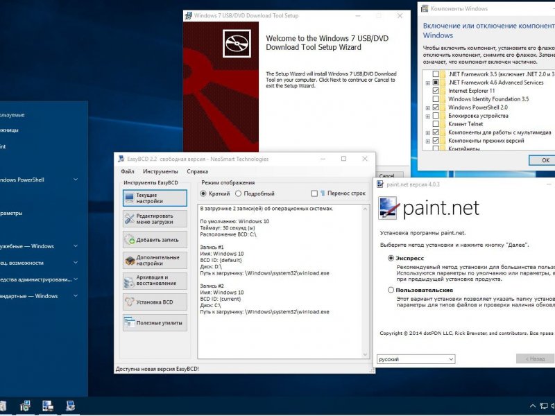Open Текущие настройки in EasyBCD tools
Viewport: 555px width, 416px height.
click(x=155, y=198)
